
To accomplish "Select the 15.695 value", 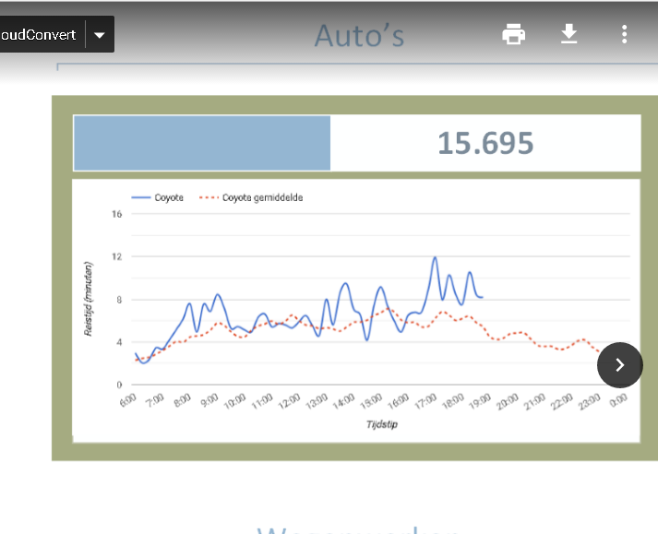I will (485, 143).
